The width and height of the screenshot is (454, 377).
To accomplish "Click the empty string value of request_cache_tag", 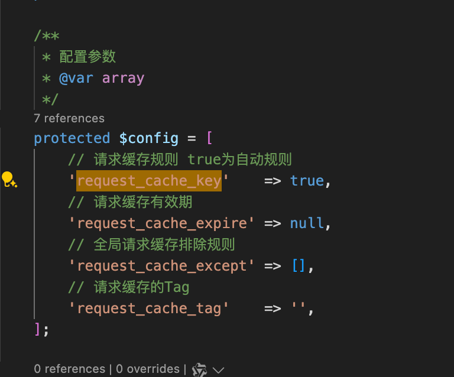I will pos(299,308).
